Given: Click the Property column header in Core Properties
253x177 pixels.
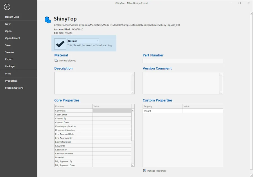Looking at the screenshot, I should (74, 106).
